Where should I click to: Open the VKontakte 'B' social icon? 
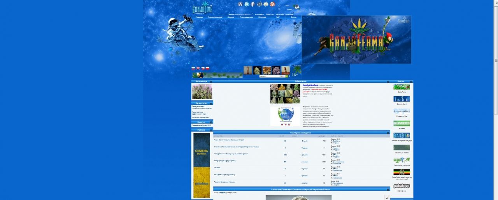pos(260,4)
